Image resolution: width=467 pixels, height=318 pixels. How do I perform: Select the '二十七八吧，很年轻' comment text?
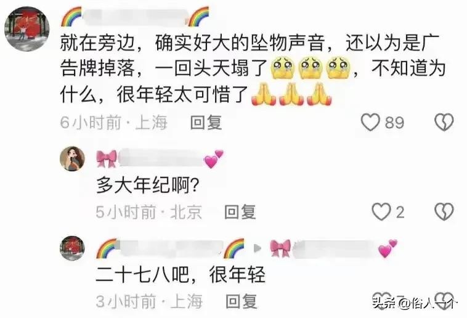[180, 274]
